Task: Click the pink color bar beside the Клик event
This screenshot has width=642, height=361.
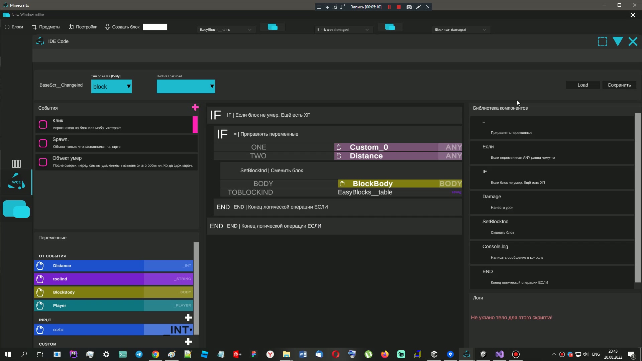Action: click(x=195, y=125)
